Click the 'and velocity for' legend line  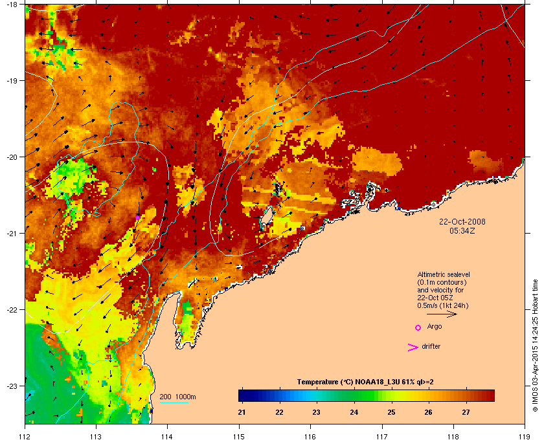440,290
